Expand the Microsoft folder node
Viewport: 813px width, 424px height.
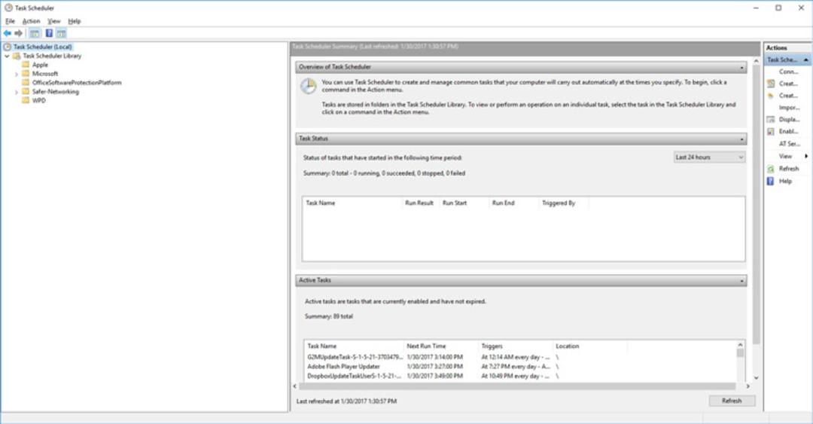(16, 75)
